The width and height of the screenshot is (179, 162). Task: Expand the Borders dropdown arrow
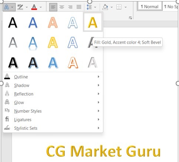click(126, 7)
